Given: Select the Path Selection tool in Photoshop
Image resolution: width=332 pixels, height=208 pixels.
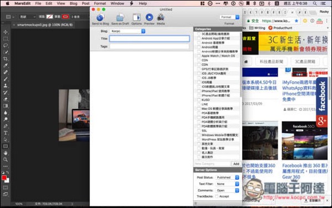Looking at the screenshot, I should point(6,140).
